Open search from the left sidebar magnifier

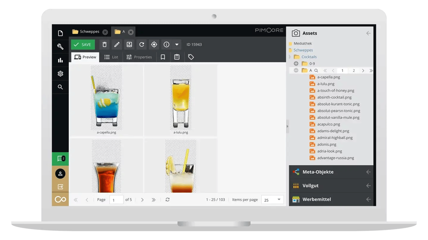click(60, 87)
